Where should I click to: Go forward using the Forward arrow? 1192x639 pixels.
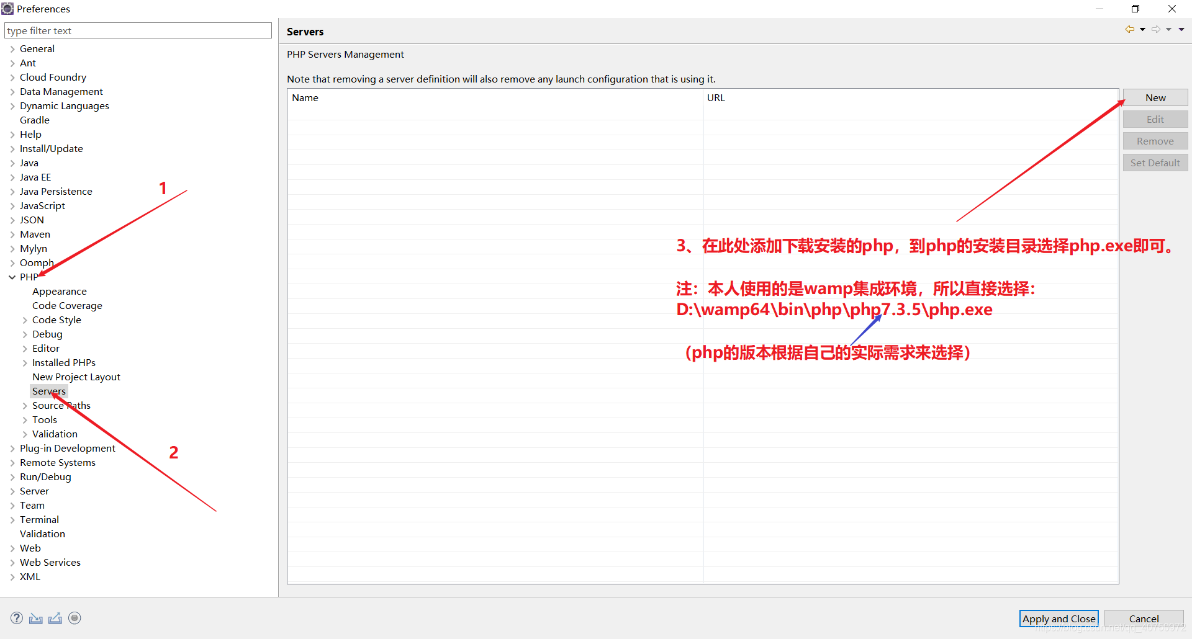click(x=1155, y=29)
